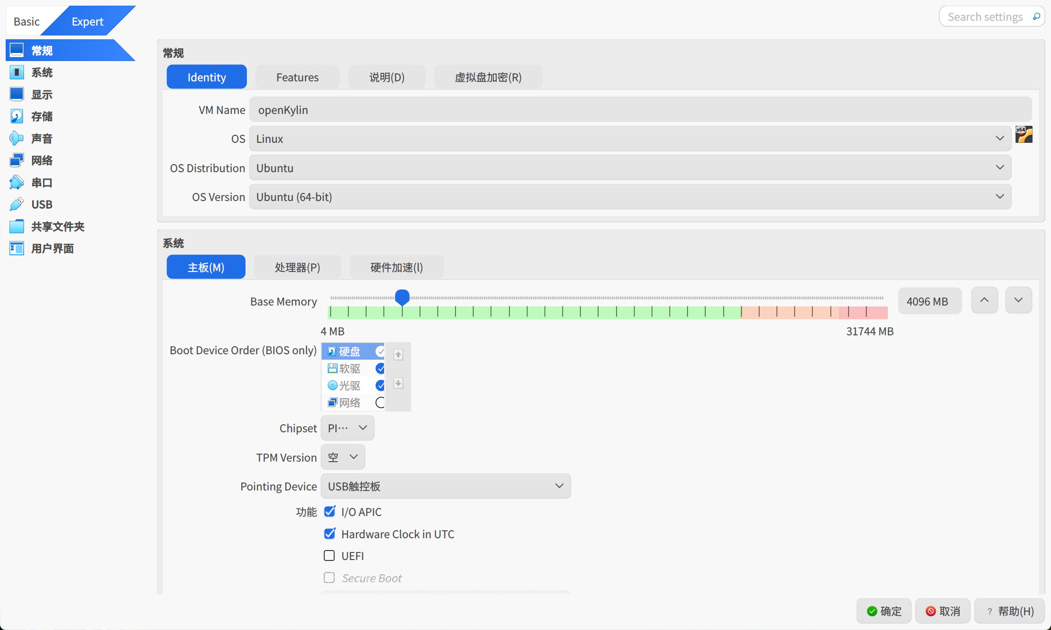Select the 用户界面 user interface icon
Image resolution: width=1051 pixels, height=630 pixels.
point(17,248)
